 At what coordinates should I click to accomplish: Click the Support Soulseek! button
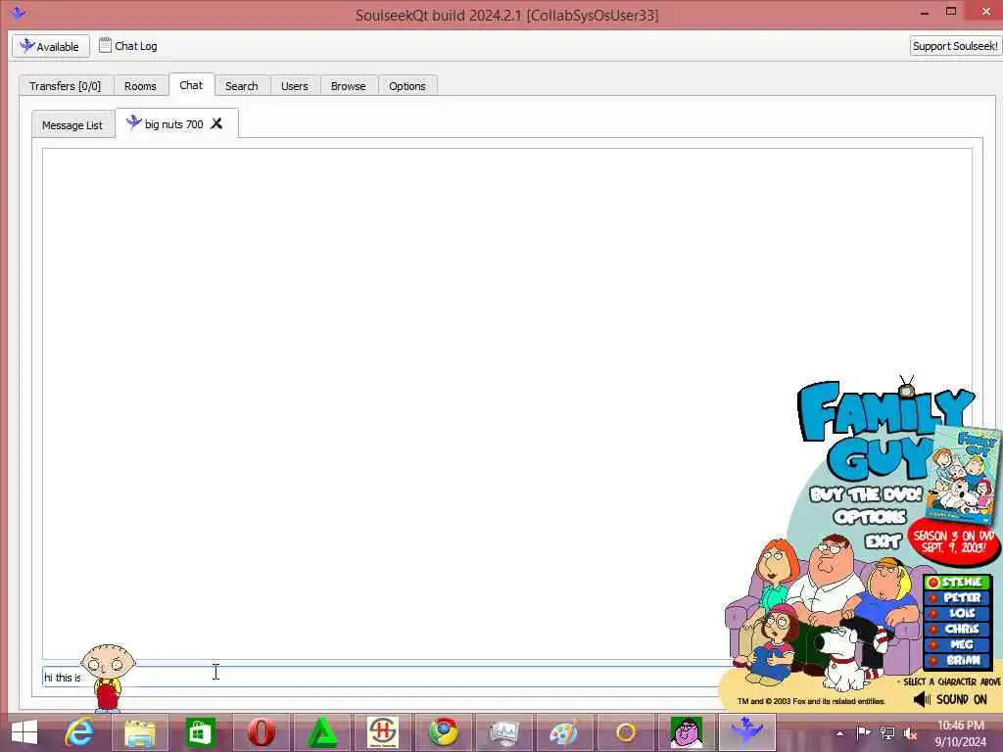(955, 46)
